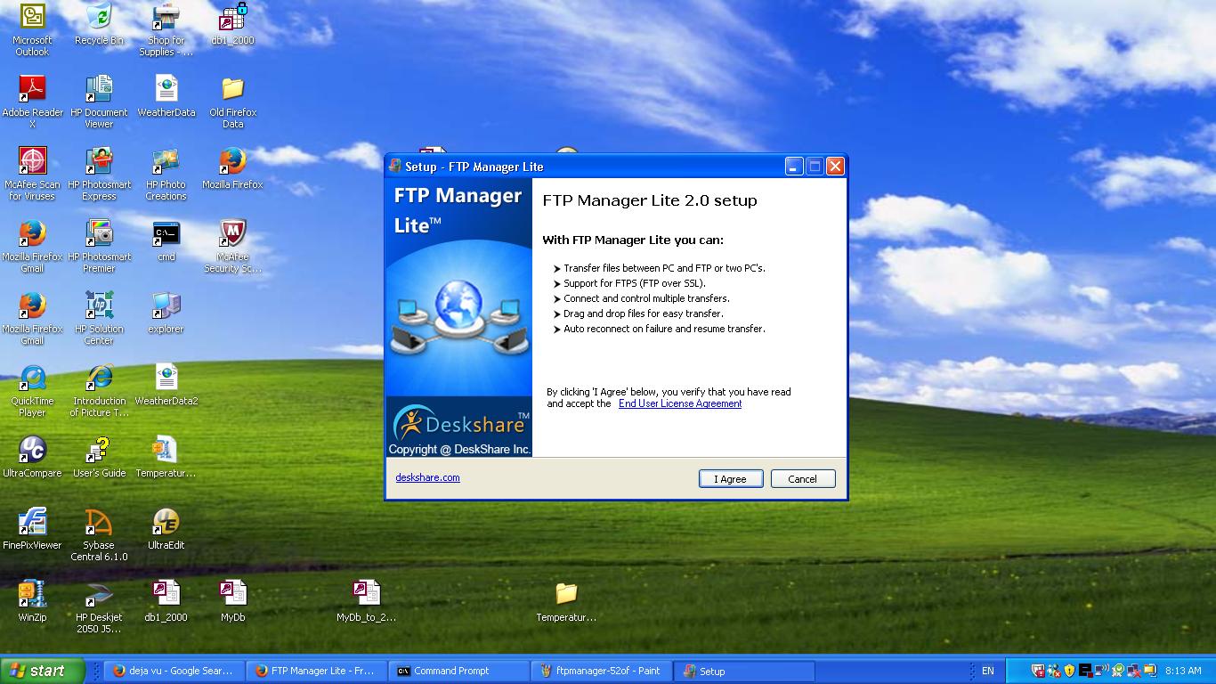Open the Windows Start menu
The height and width of the screenshot is (684, 1216).
[42, 671]
